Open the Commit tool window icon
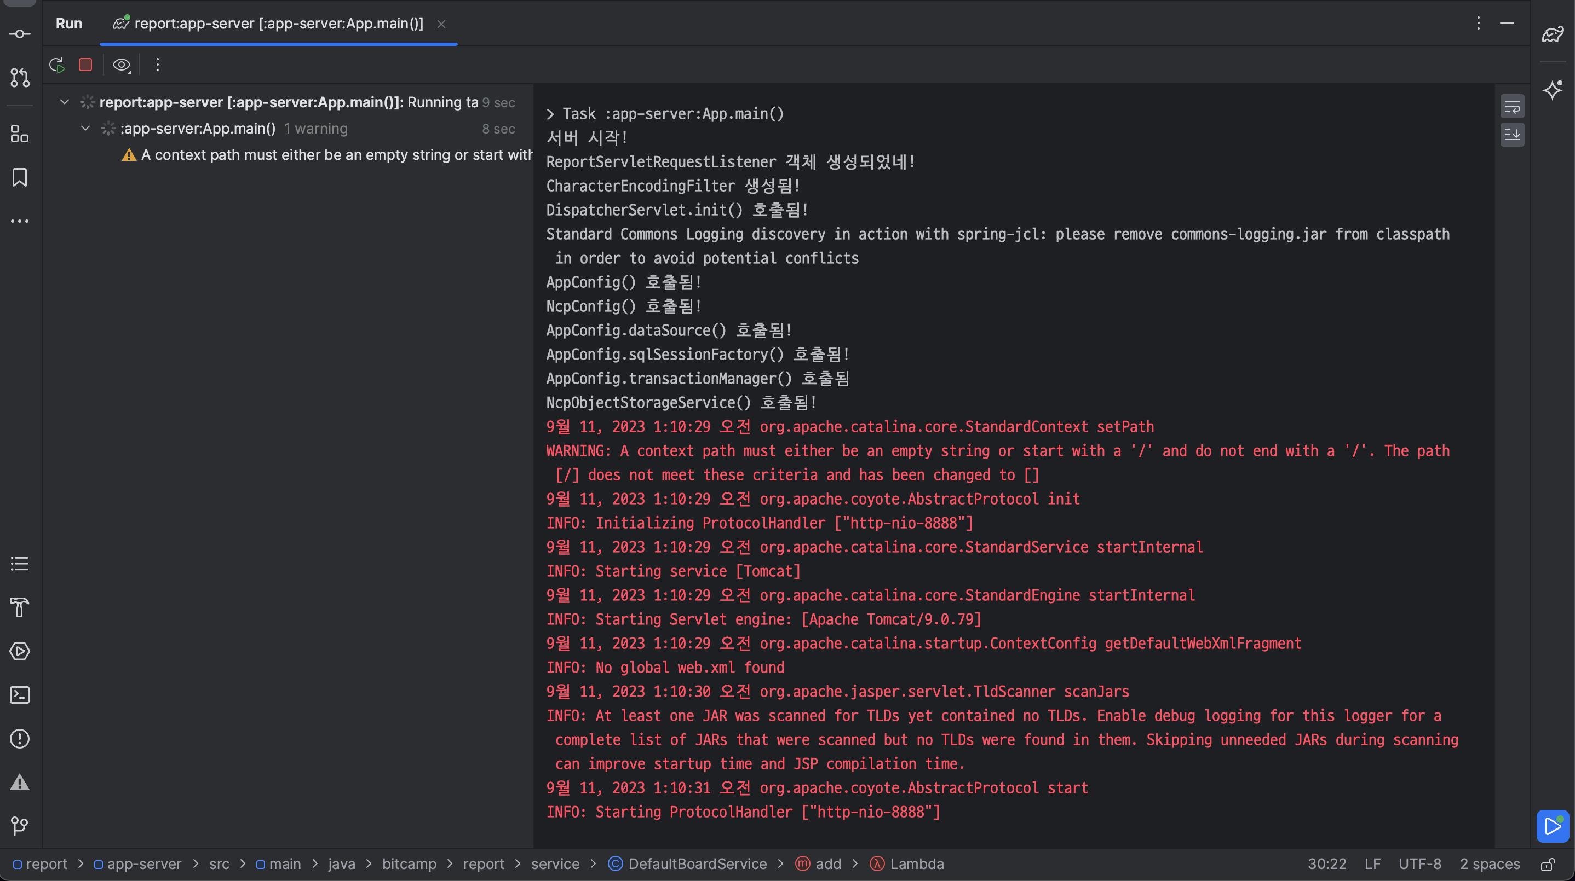This screenshot has width=1575, height=881. point(20,34)
